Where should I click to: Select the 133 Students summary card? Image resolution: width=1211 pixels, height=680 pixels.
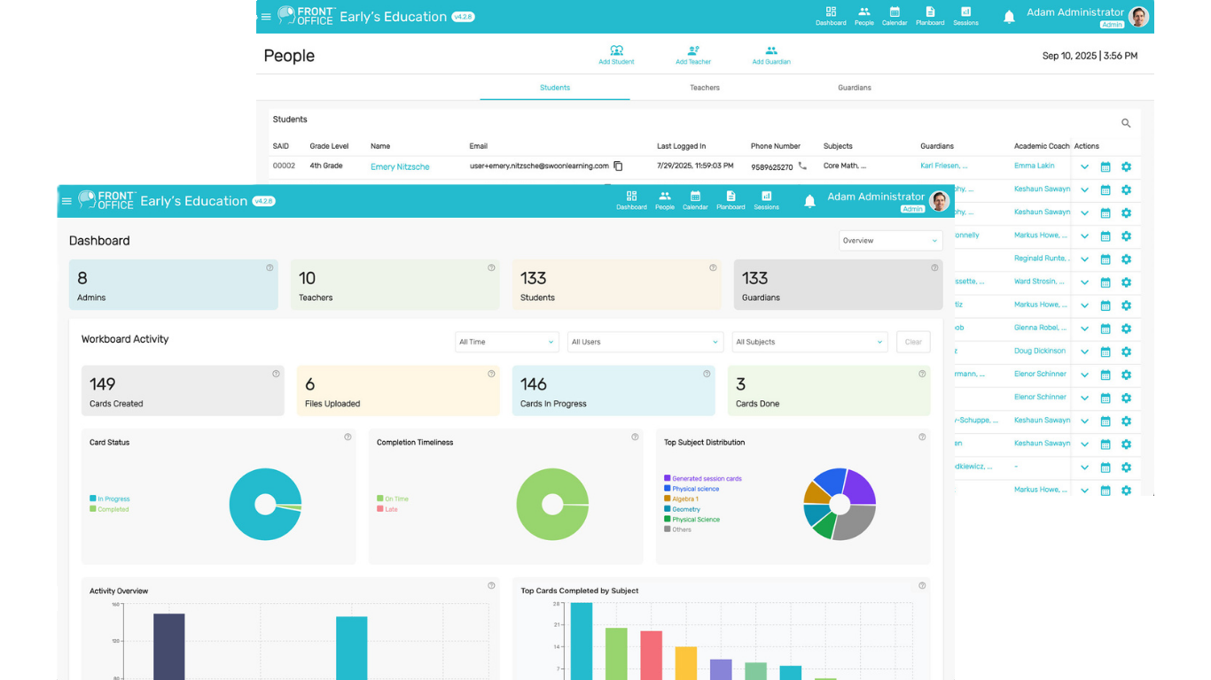pos(616,285)
